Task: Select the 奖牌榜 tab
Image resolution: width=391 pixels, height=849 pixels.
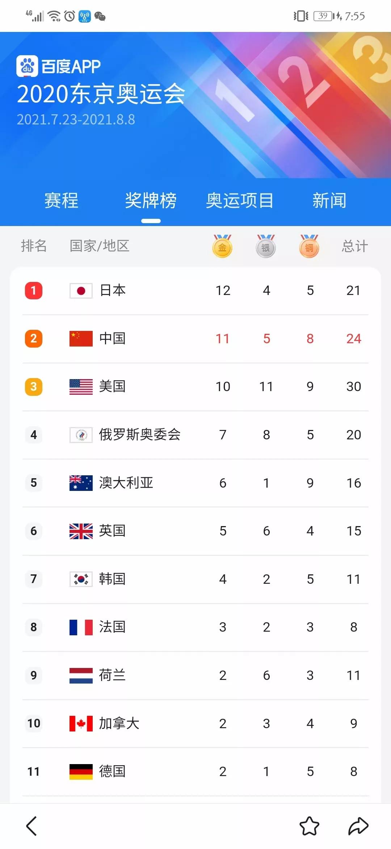Action: click(x=151, y=201)
